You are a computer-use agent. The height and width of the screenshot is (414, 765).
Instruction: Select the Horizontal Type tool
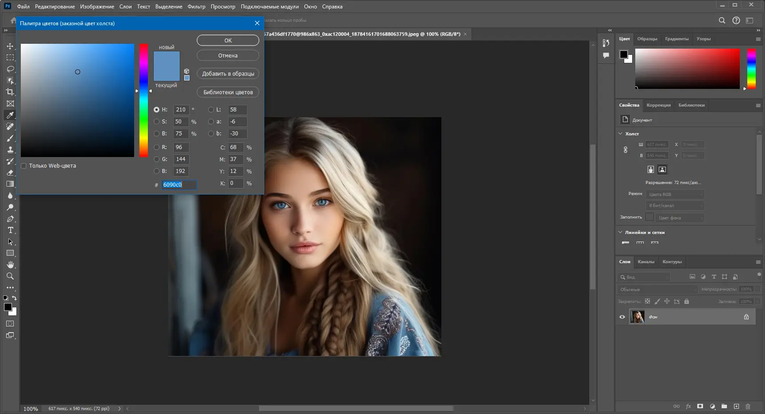pyautogui.click(x=10, y=230)
